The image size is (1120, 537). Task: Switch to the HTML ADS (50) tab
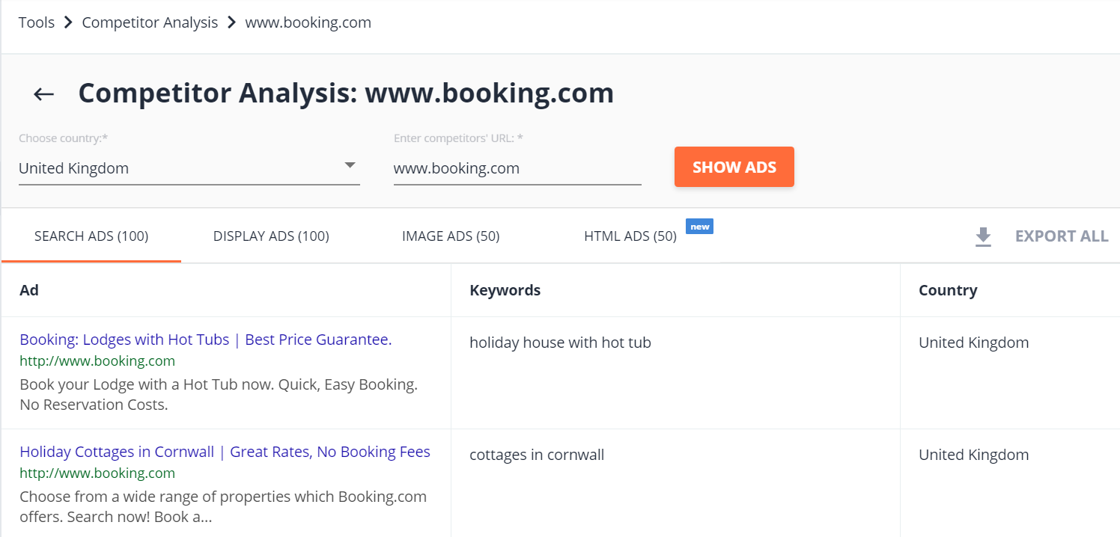tap(630, 236)
